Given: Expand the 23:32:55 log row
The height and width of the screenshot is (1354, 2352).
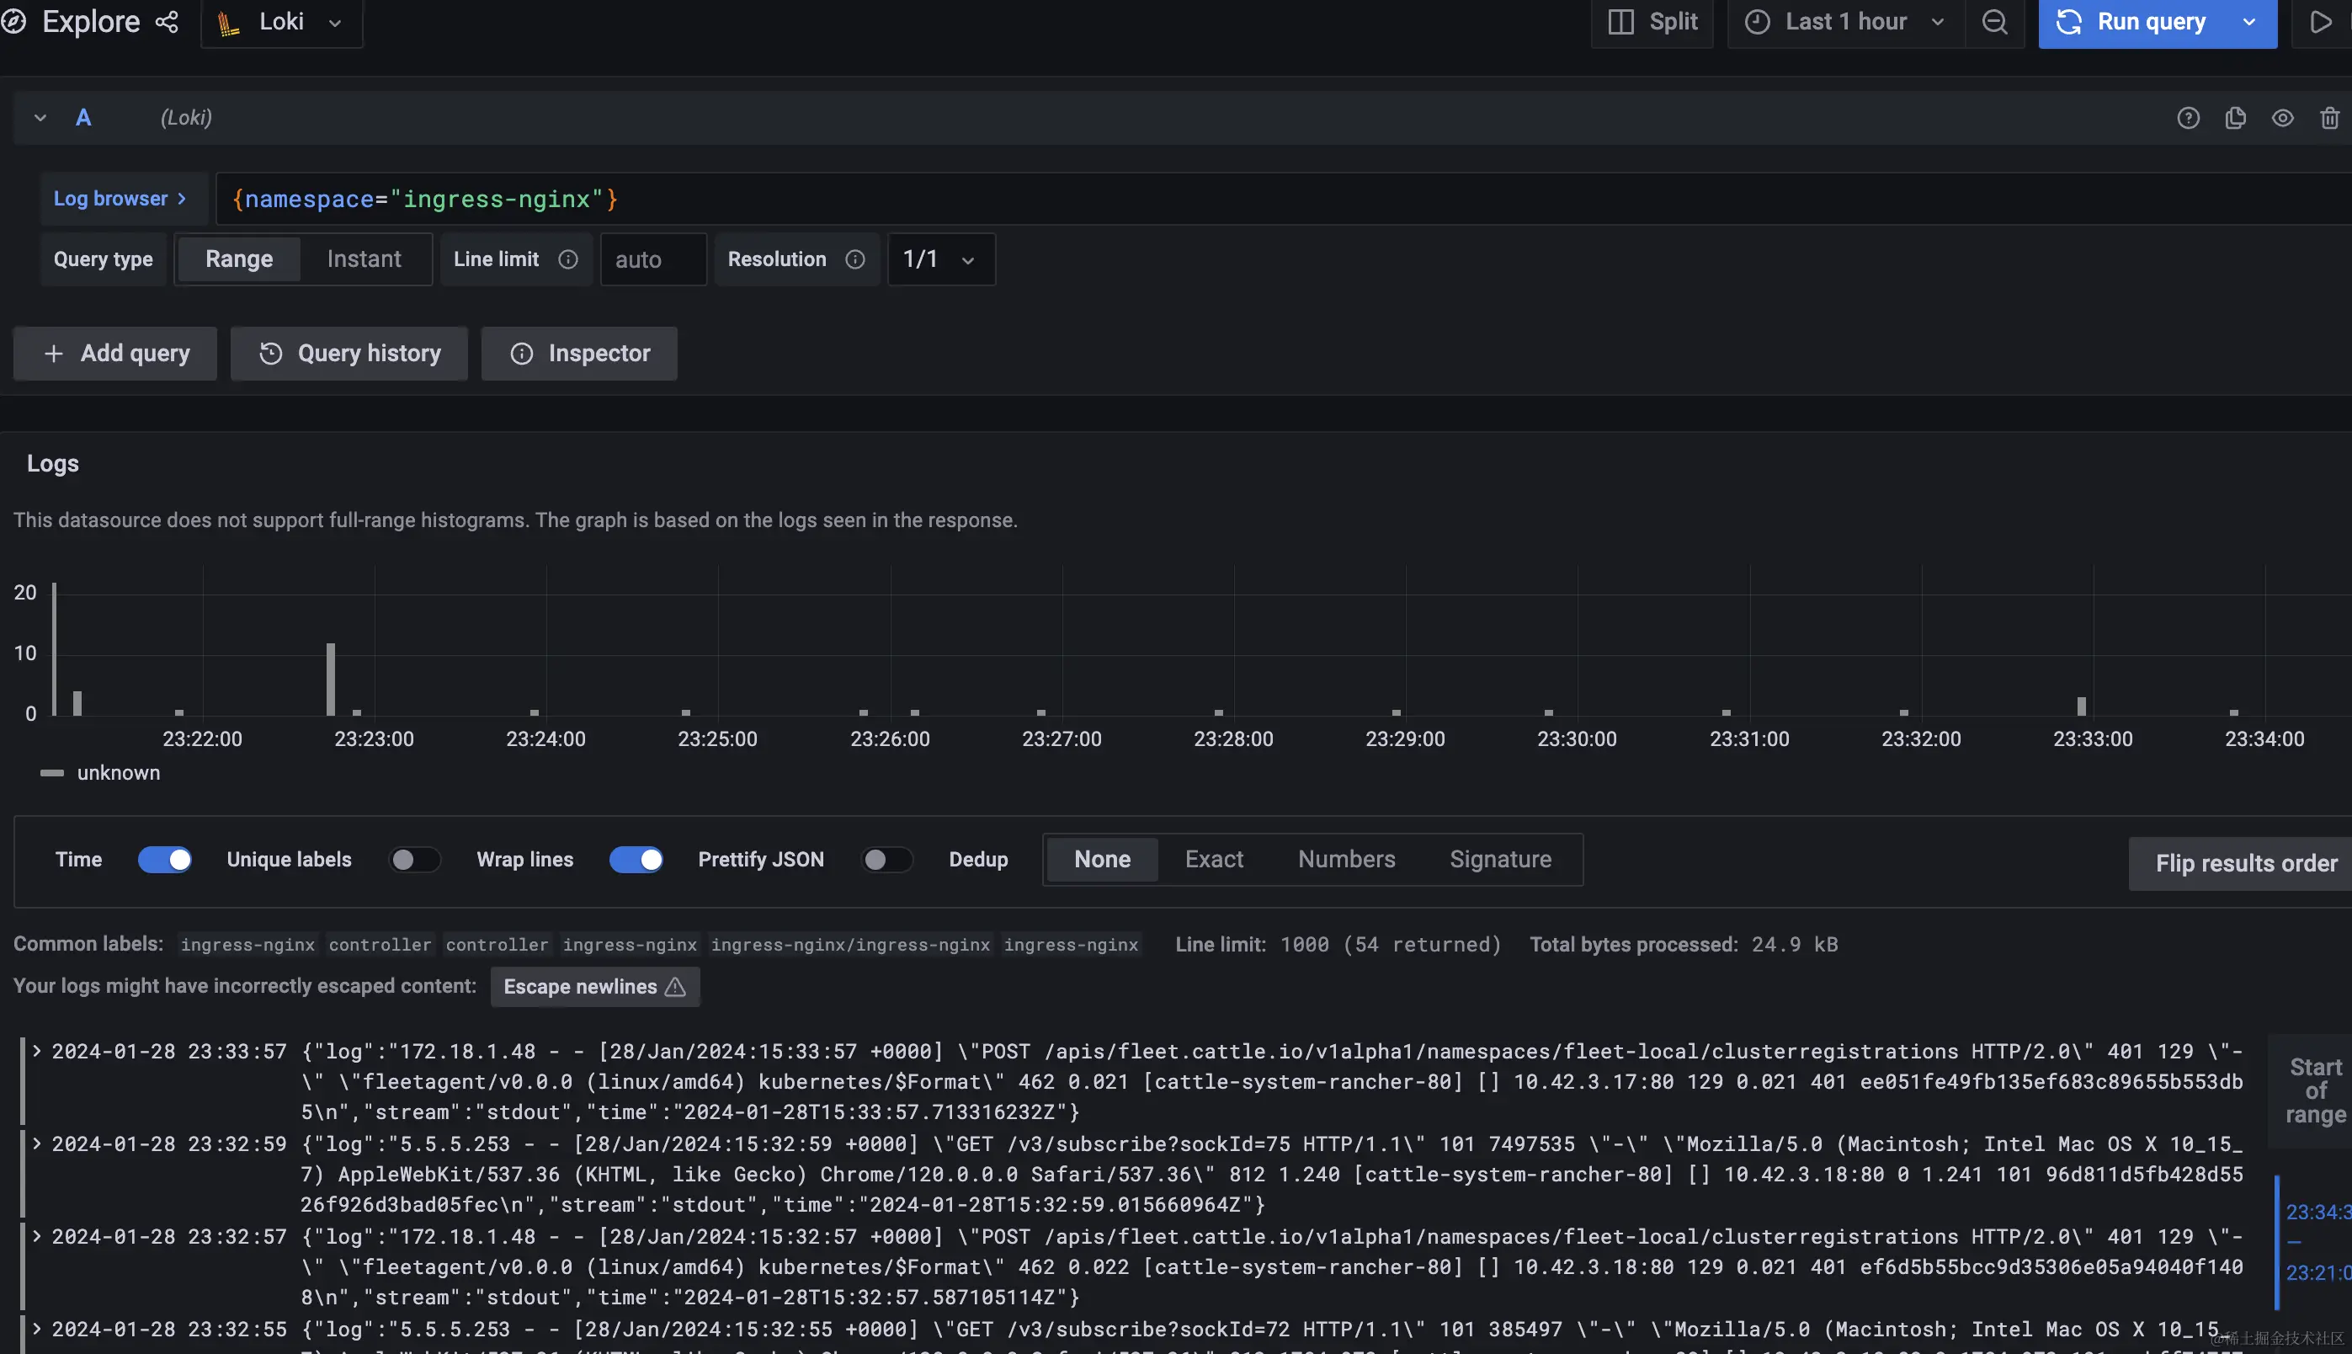Looking at the screenshot, I should point(37,1329).
